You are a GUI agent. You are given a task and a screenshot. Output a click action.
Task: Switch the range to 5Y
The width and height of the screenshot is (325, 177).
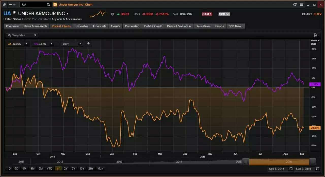pyautogui.click(x=73, y=169)
